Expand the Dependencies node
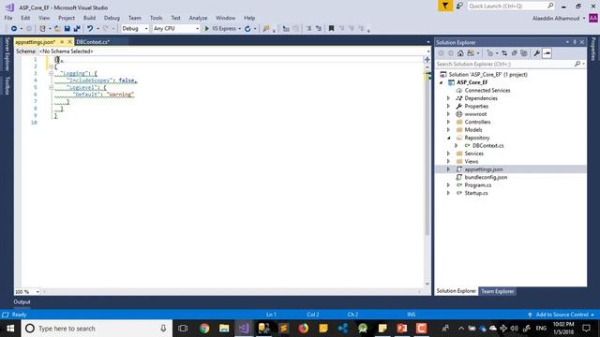600x337 pixels. [448, 98]
